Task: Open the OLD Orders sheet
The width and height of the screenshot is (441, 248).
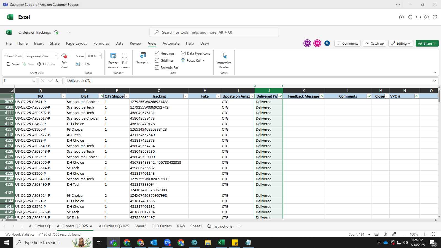Action: 162,226
